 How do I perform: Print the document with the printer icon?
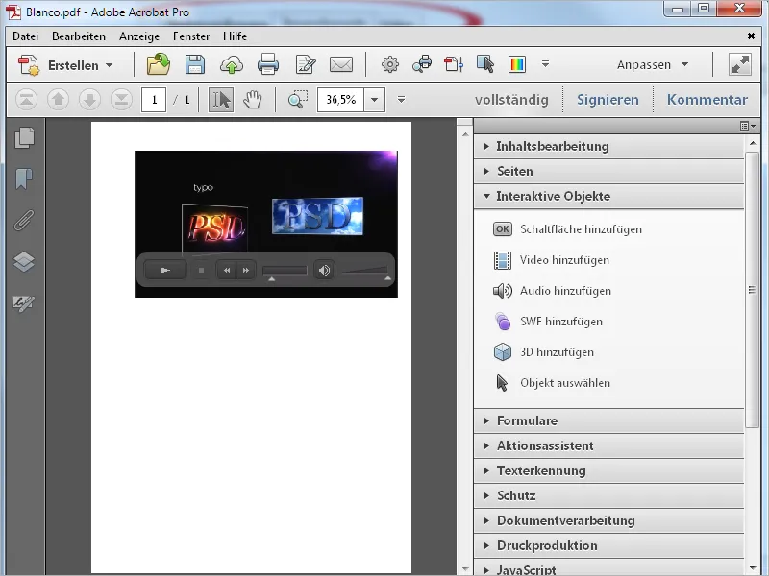tap(268, 64)
